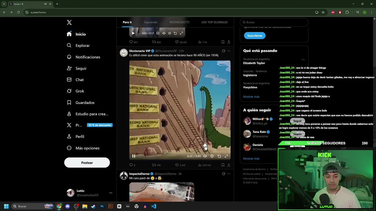
Task: Open Grok icon on ImpactoEterno post
Action: (224, 174)
